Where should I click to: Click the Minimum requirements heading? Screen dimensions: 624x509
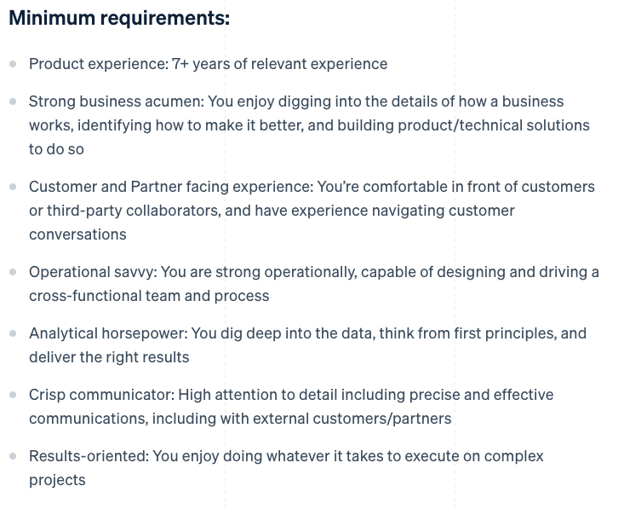click(119, 19)
